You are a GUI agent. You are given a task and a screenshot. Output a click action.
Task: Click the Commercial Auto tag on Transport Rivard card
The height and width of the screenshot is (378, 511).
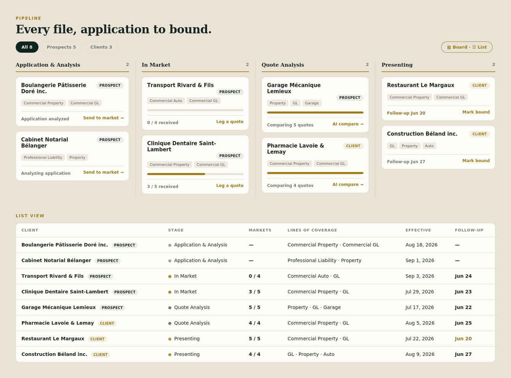(166, 101)
